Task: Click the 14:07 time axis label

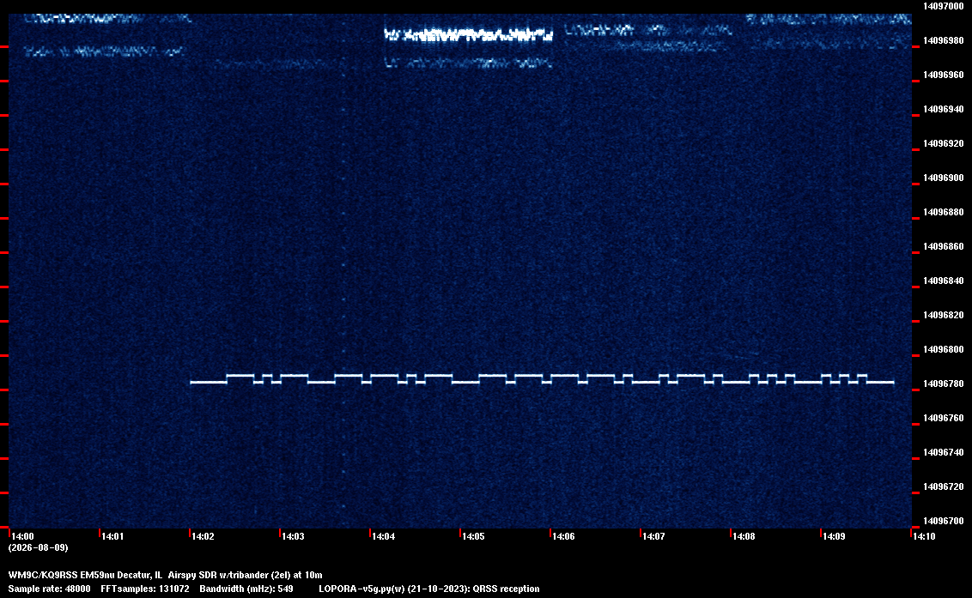Action: click(x=654, y=536)
